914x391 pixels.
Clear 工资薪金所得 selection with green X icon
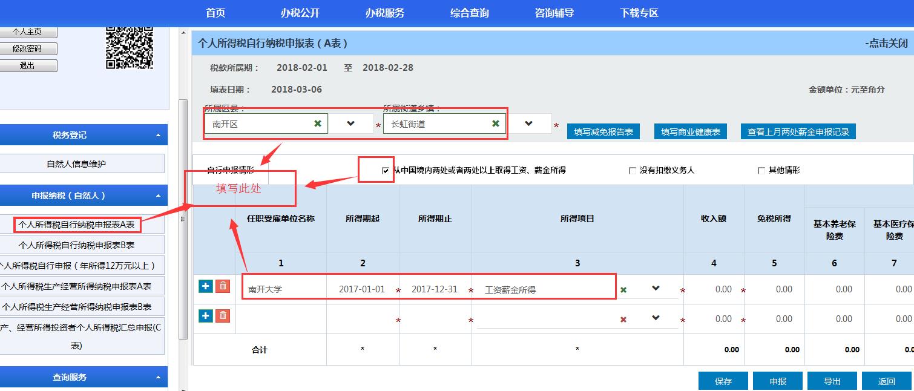point(623,290)
